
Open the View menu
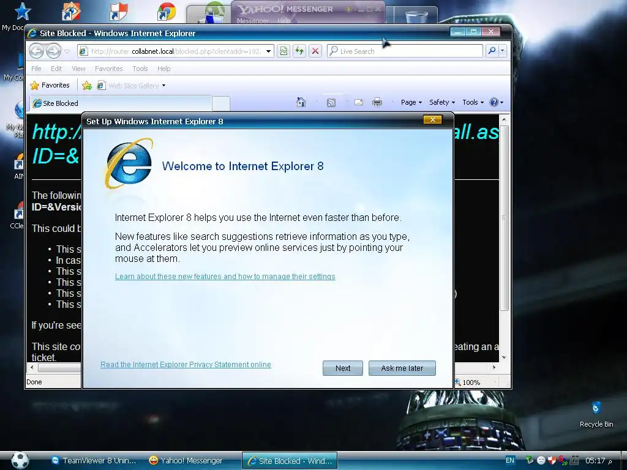pos(78,69)
